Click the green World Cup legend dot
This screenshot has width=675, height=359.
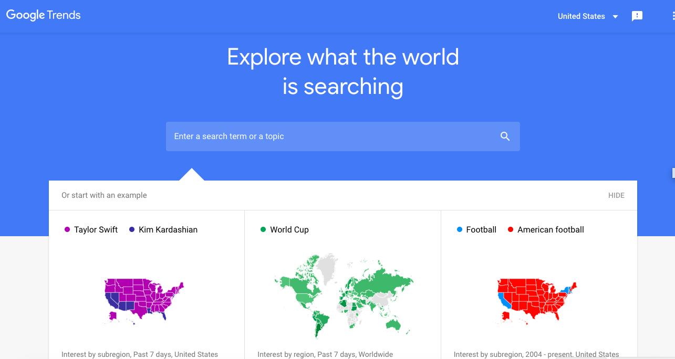click(263, 229)
